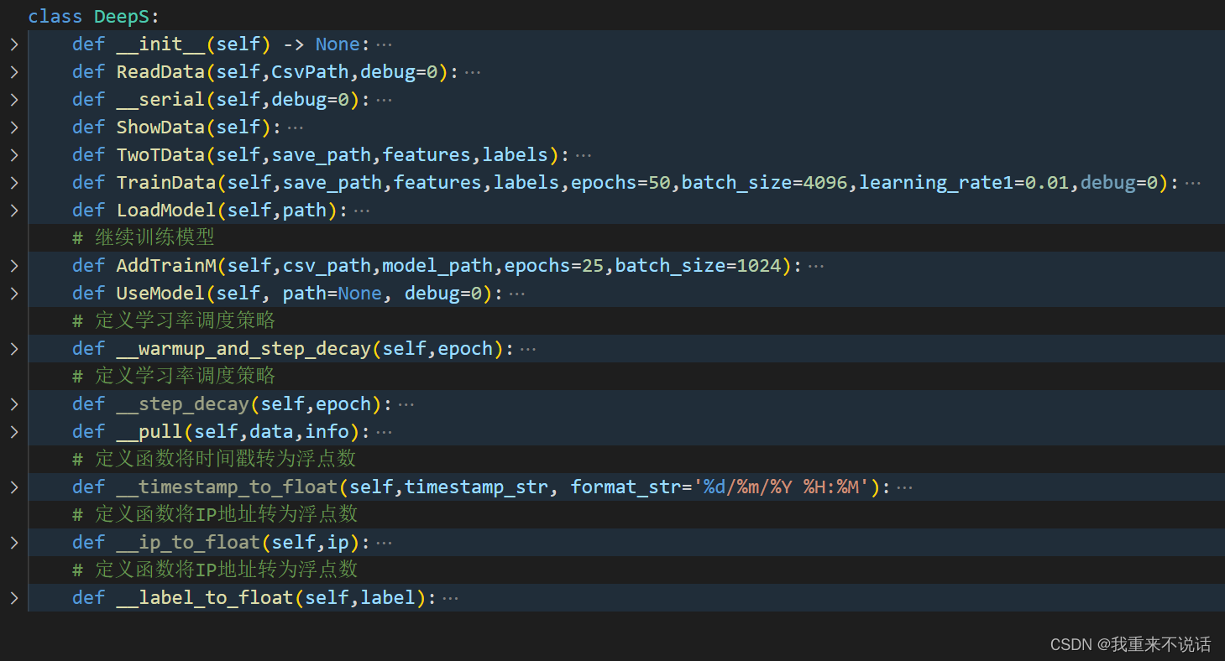Expand the folded ReadData method
The width and height of the screenshot is (1225, 661).
(x=13, y=72)
